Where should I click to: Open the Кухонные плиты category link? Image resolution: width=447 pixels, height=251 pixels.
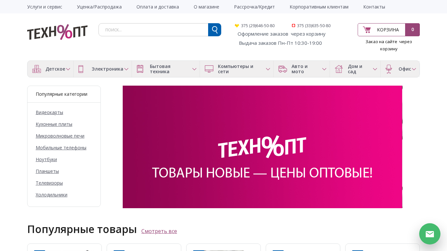tap(54, 124)
